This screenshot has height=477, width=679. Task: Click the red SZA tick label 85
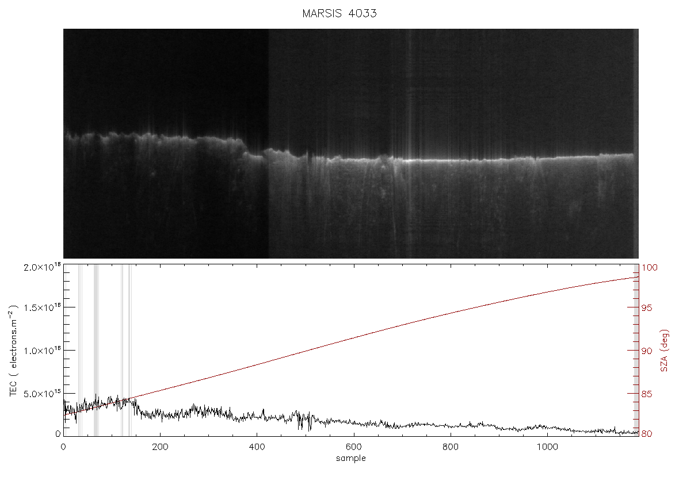coord(647,394)
